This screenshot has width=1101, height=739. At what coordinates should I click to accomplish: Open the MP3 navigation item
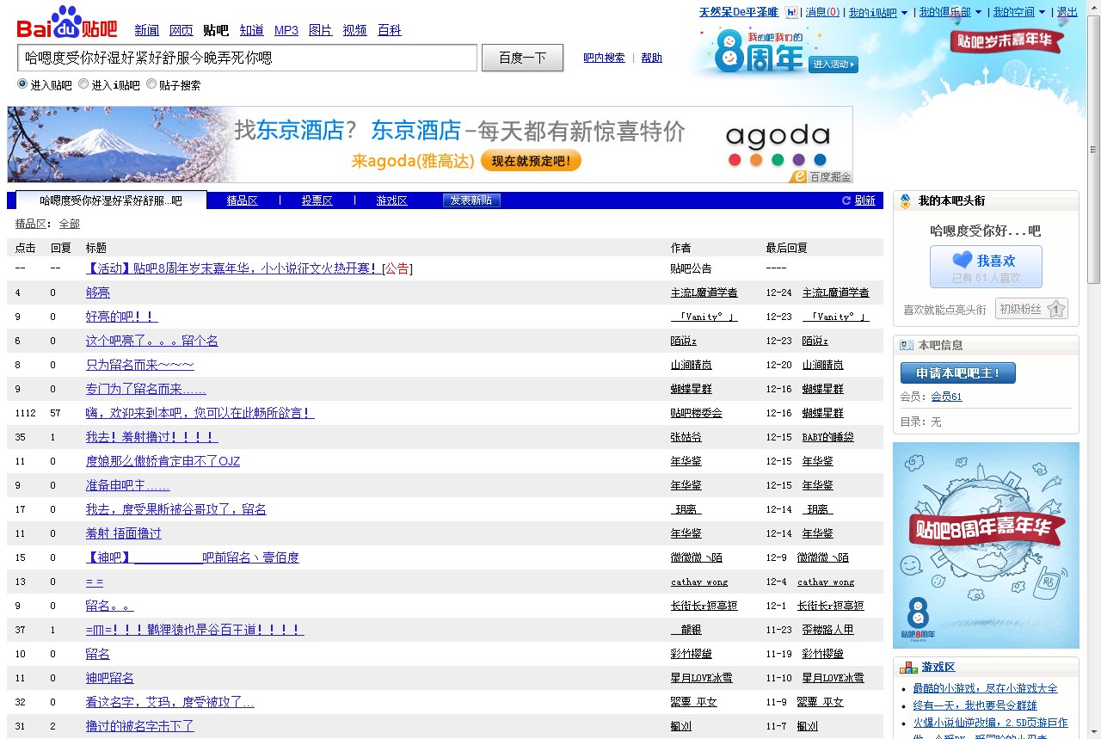tap(286, 30)
